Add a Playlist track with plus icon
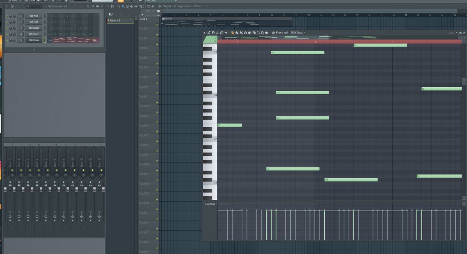This screenshot has height=254, width=467. tap(142, 15)
